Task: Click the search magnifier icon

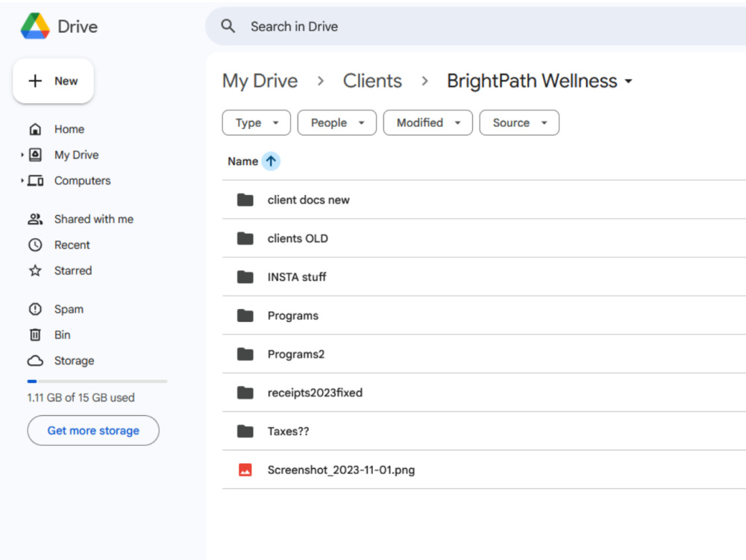Action: [x=228, y=26]
